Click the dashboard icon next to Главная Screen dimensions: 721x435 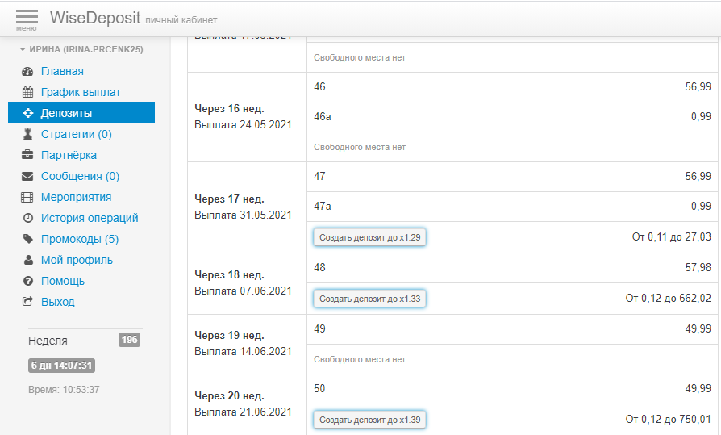pyautogui.click(x=27, y=72)
